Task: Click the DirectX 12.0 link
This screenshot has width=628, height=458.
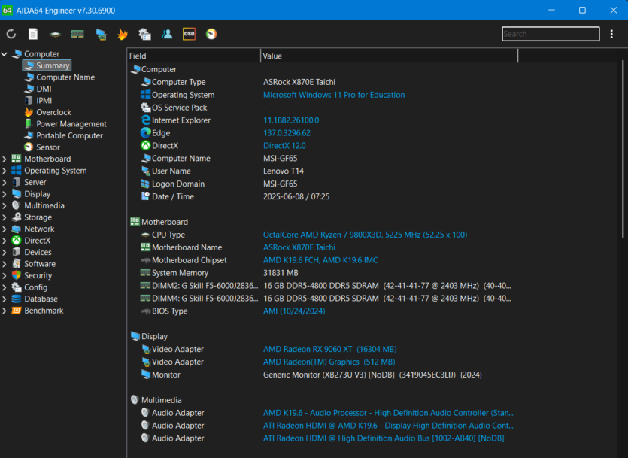Action: [284, 146]
